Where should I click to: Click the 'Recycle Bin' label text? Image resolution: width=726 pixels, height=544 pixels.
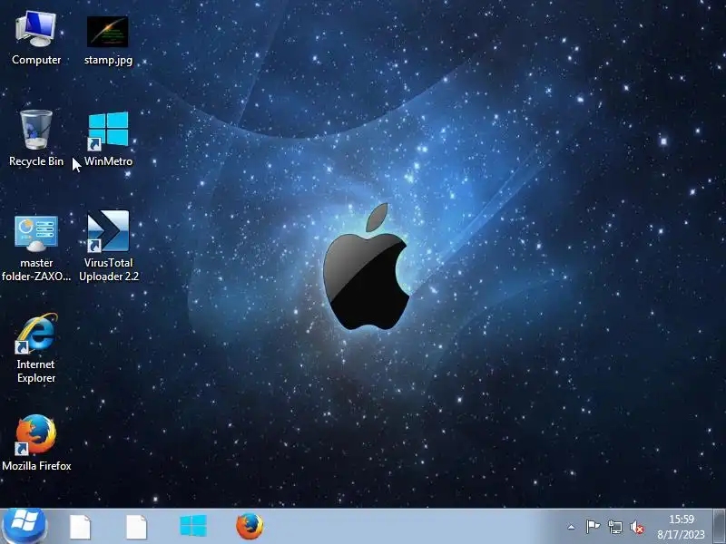[36, 161]
